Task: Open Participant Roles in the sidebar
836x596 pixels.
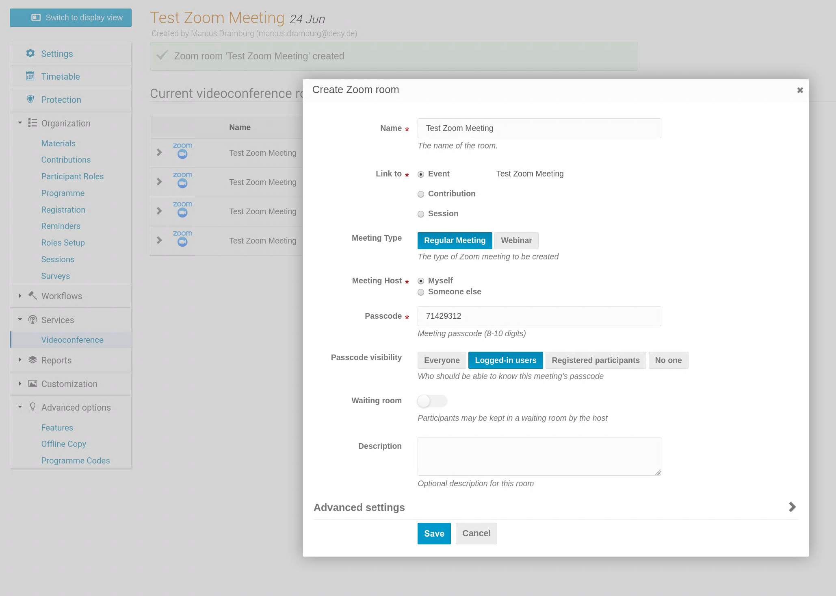Action: (x=72, y=176)
